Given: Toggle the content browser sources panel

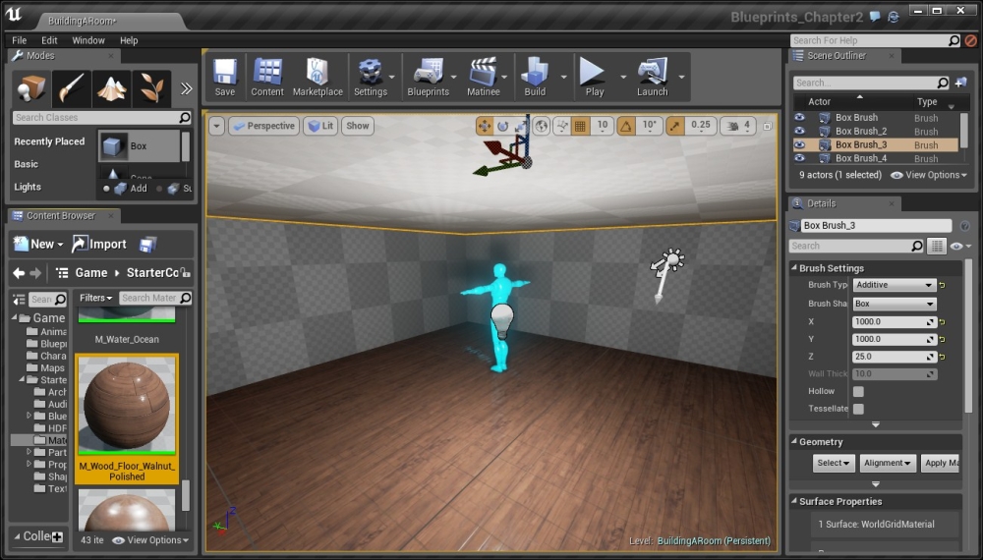Looking at the screenshot, I should (20, 300).
